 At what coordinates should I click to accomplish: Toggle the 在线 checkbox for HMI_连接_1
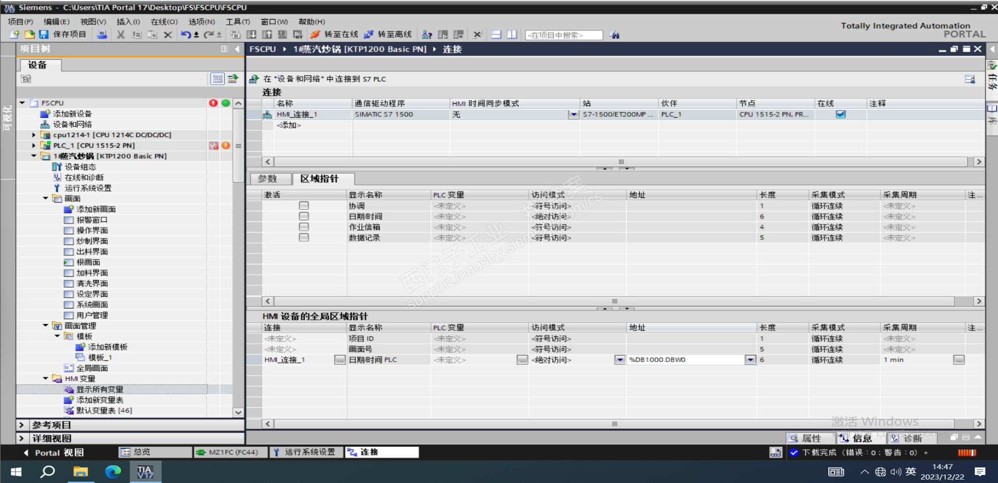coord(840,114)
